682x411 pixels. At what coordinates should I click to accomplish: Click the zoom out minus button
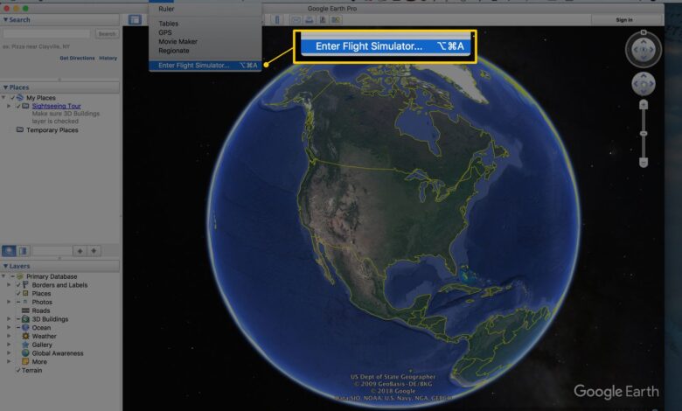[x=644, y=163]
